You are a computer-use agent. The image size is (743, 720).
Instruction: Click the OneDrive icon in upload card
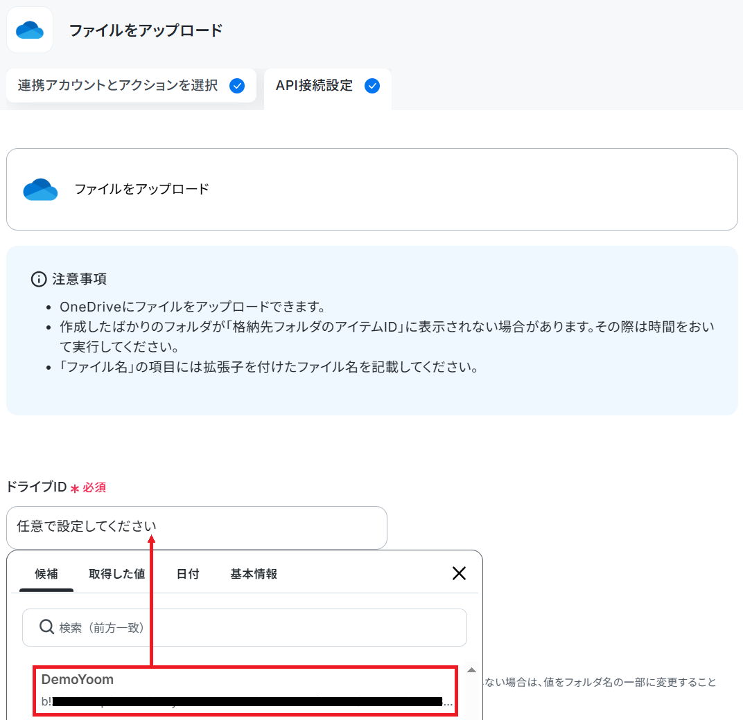40,190
